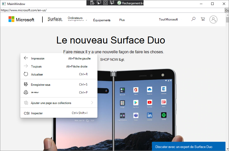Expand the Ordinateurs dropdown chevron
Image resolution: width=229 pixels, height=151 pixels.
[86, 20]
